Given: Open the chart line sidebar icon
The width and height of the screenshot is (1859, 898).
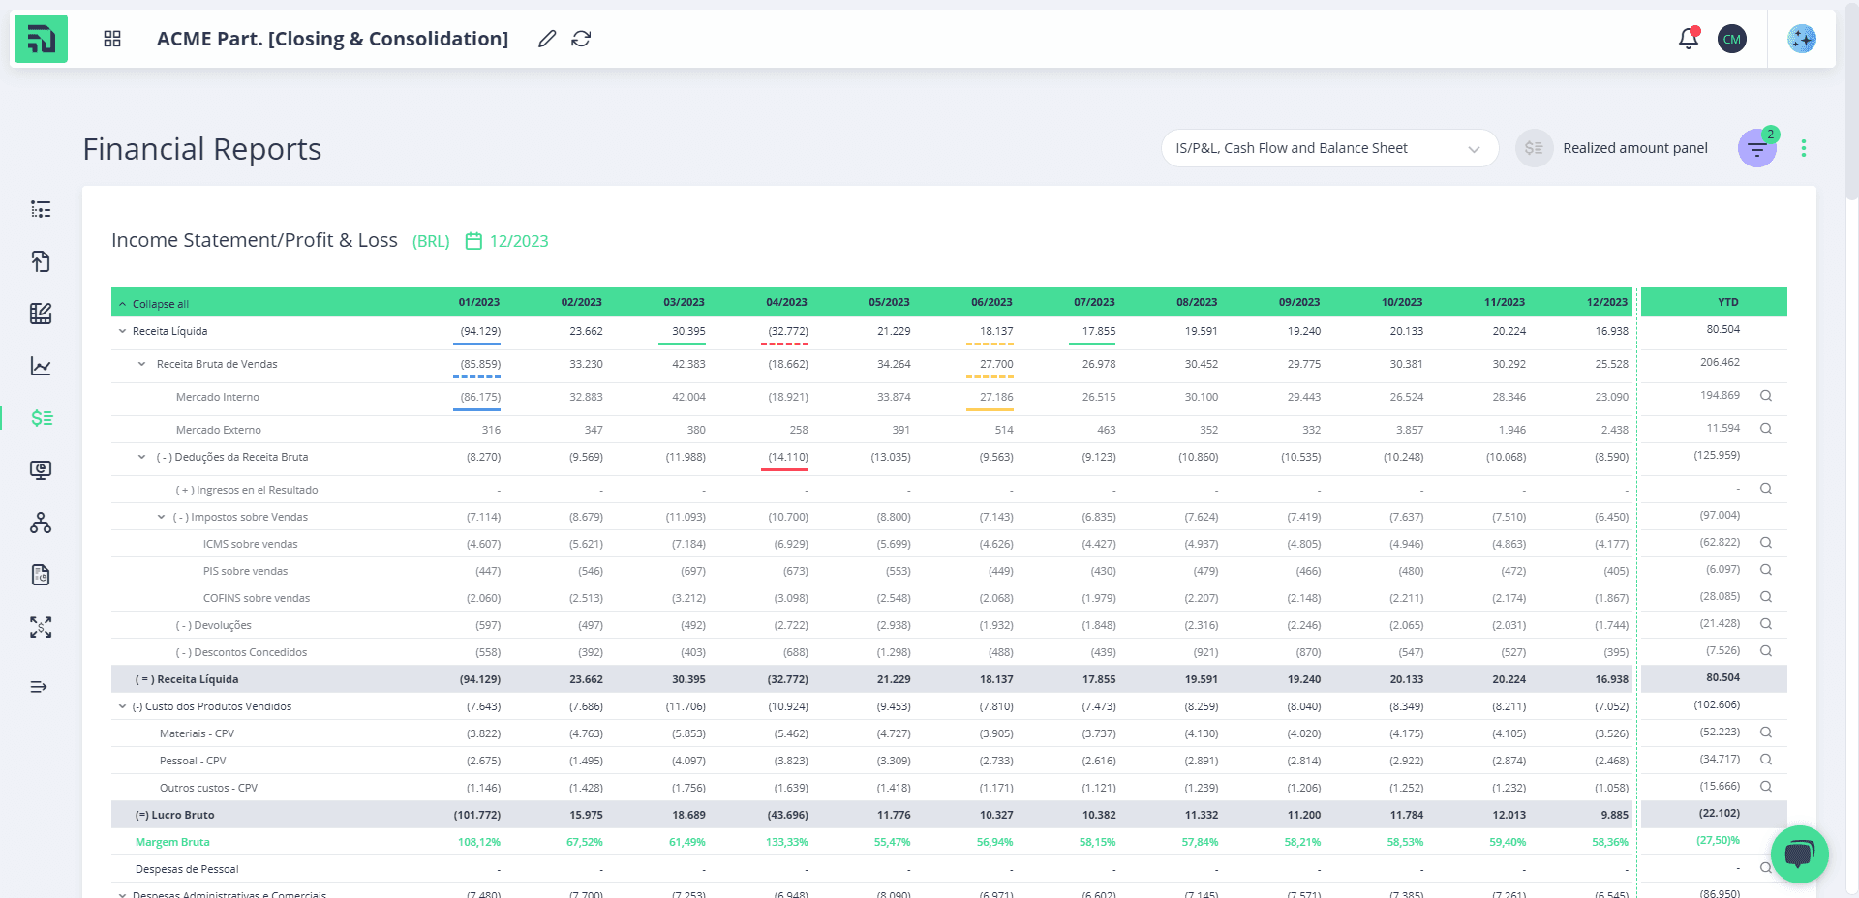Looking at the screenshot, I should pyautogui.click(x=41, y=366).
